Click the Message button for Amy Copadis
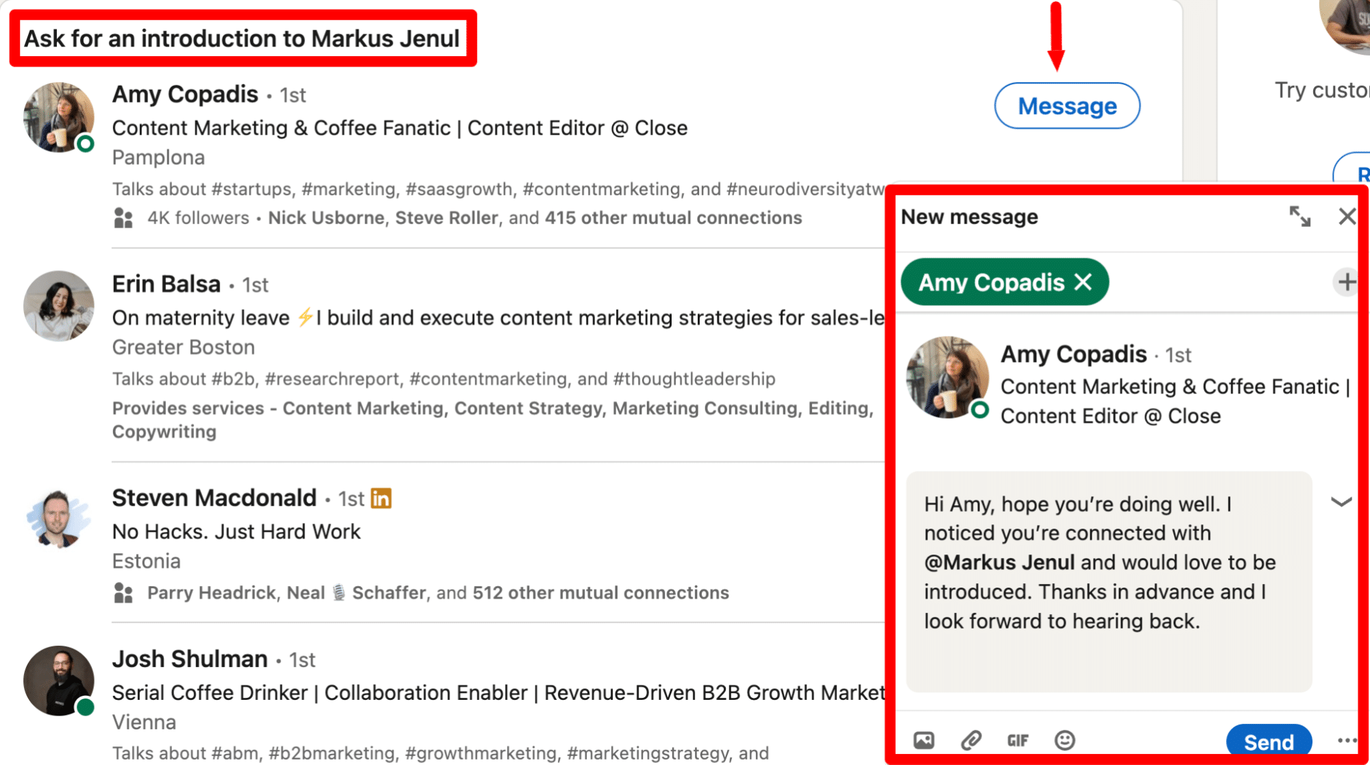The image size is (1370, 765). point(1067,106)
